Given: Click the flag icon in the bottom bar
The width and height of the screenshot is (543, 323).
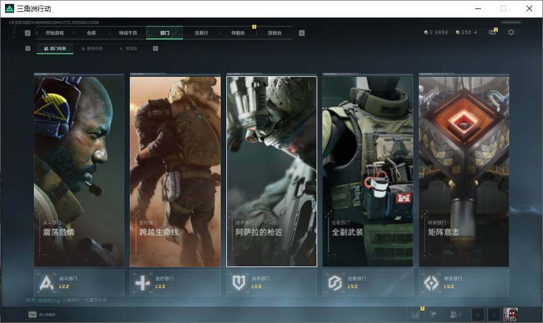Looking at the screenshot, I should 433,315.
